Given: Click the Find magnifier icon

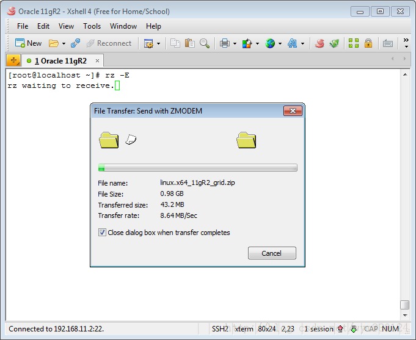Looking at the screenshot, I should [205, 43].
